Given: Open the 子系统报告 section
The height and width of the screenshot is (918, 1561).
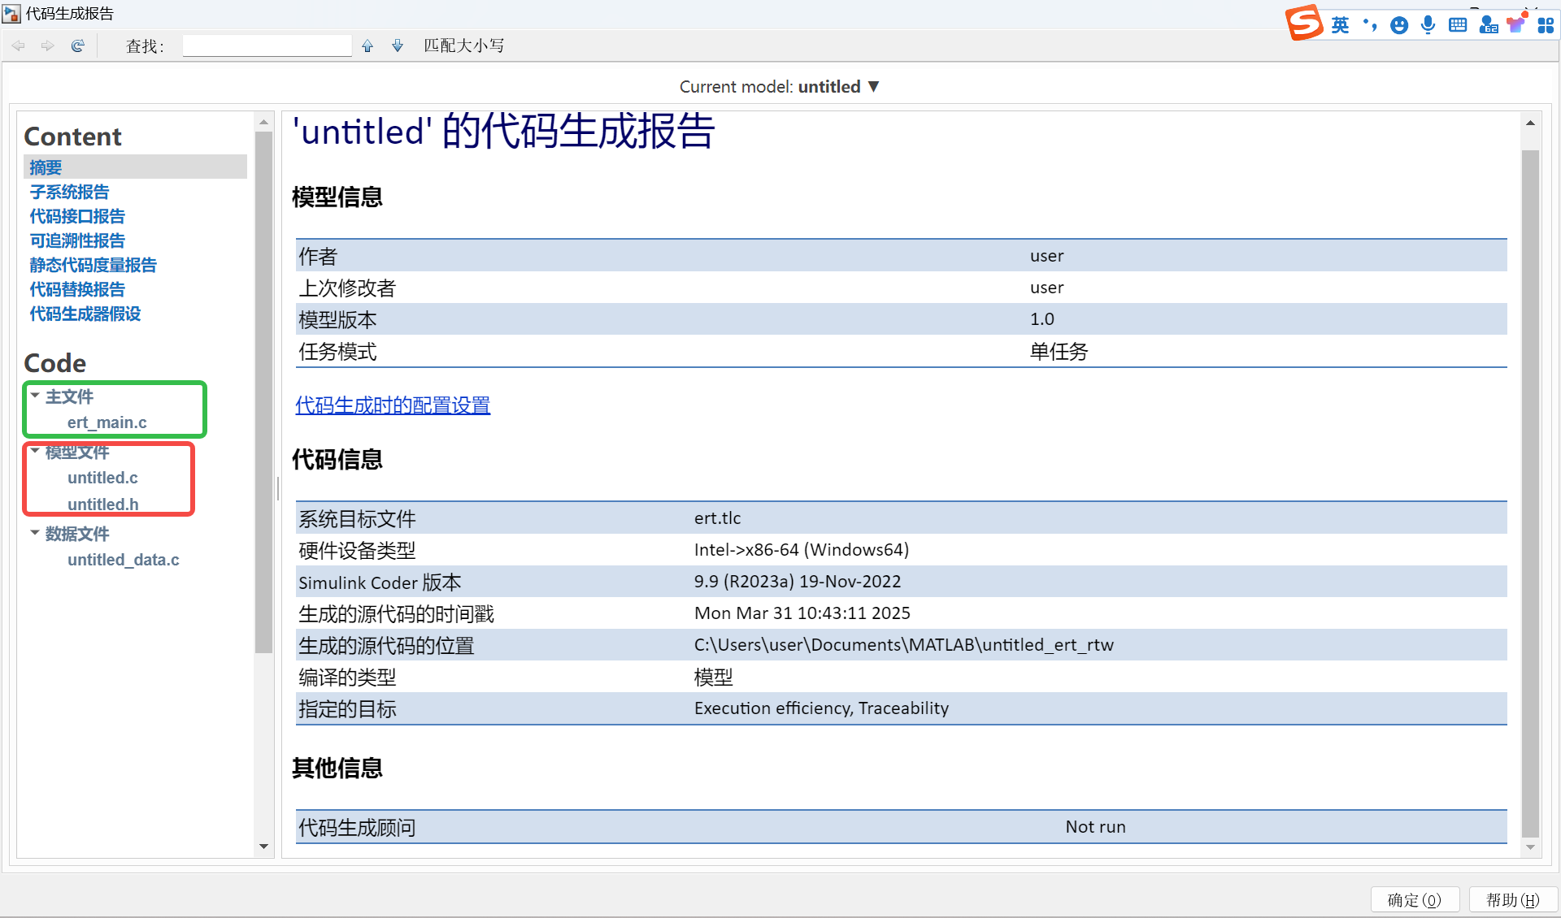Looking at the screenshot, I should [x=69, y=192].
